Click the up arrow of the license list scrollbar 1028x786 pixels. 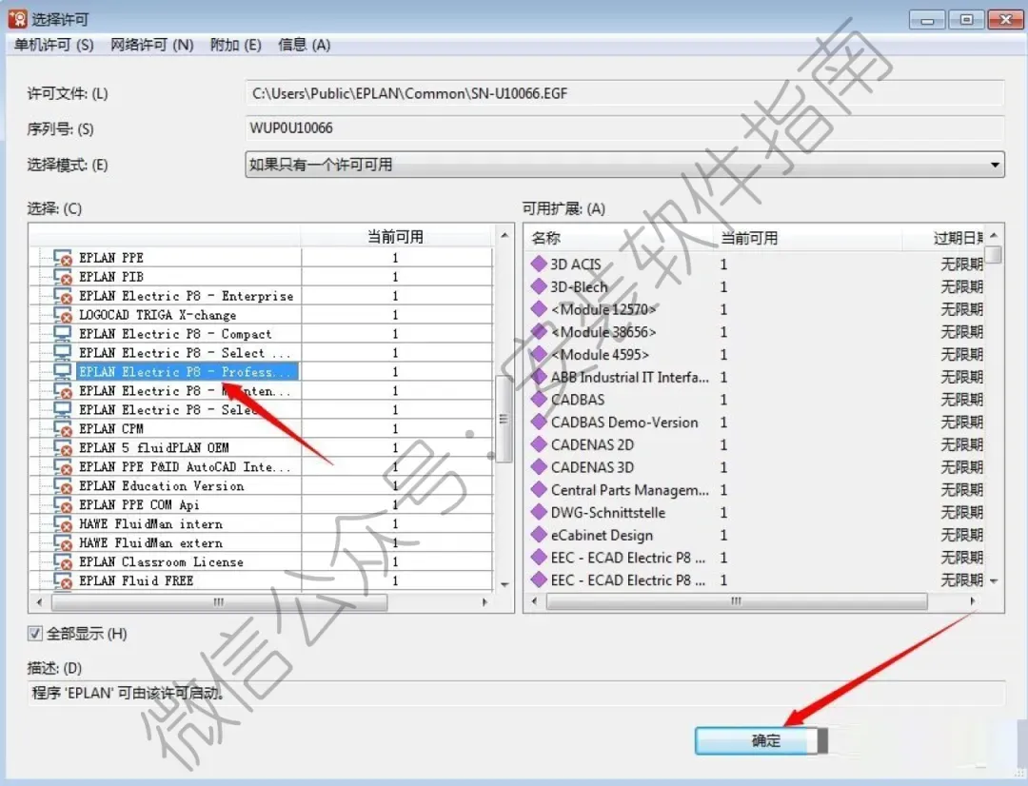point(504,235)
